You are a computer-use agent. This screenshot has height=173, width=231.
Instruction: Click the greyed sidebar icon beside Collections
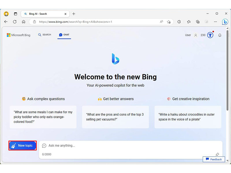click(206, 22)
